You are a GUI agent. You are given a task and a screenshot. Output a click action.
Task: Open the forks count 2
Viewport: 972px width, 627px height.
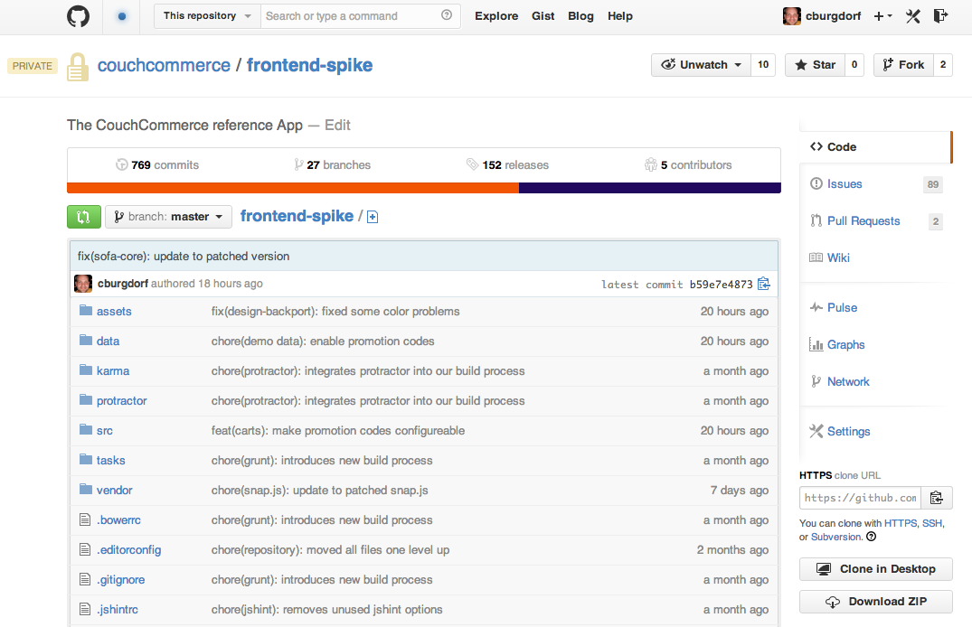(x=943, y=65)
